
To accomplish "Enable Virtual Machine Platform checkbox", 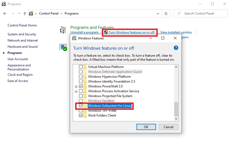I will [x=81, y=67].
